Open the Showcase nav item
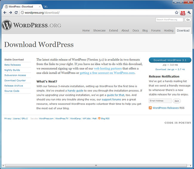This screenshot has height=169, width=194. point(99,30)
